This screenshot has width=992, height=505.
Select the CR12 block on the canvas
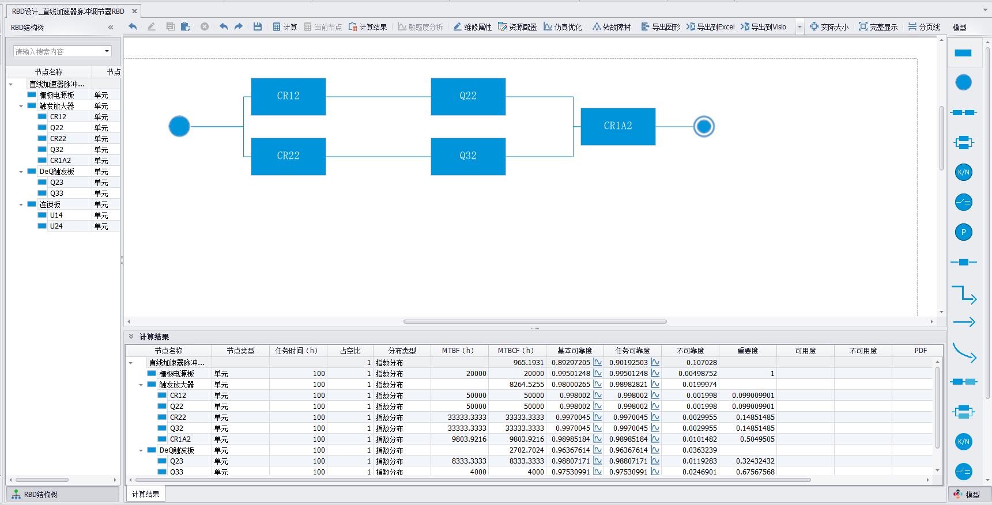[288, 96]
